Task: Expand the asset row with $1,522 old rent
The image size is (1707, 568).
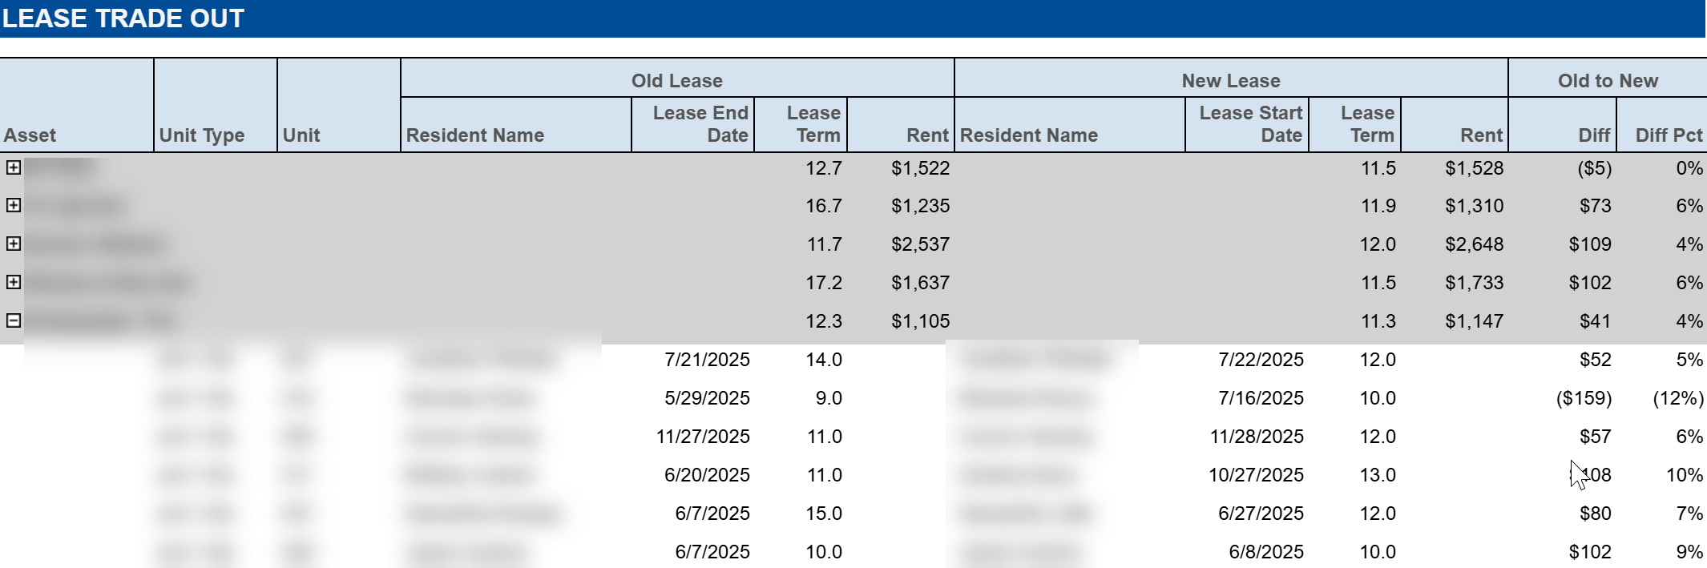Action: [14, 167]
